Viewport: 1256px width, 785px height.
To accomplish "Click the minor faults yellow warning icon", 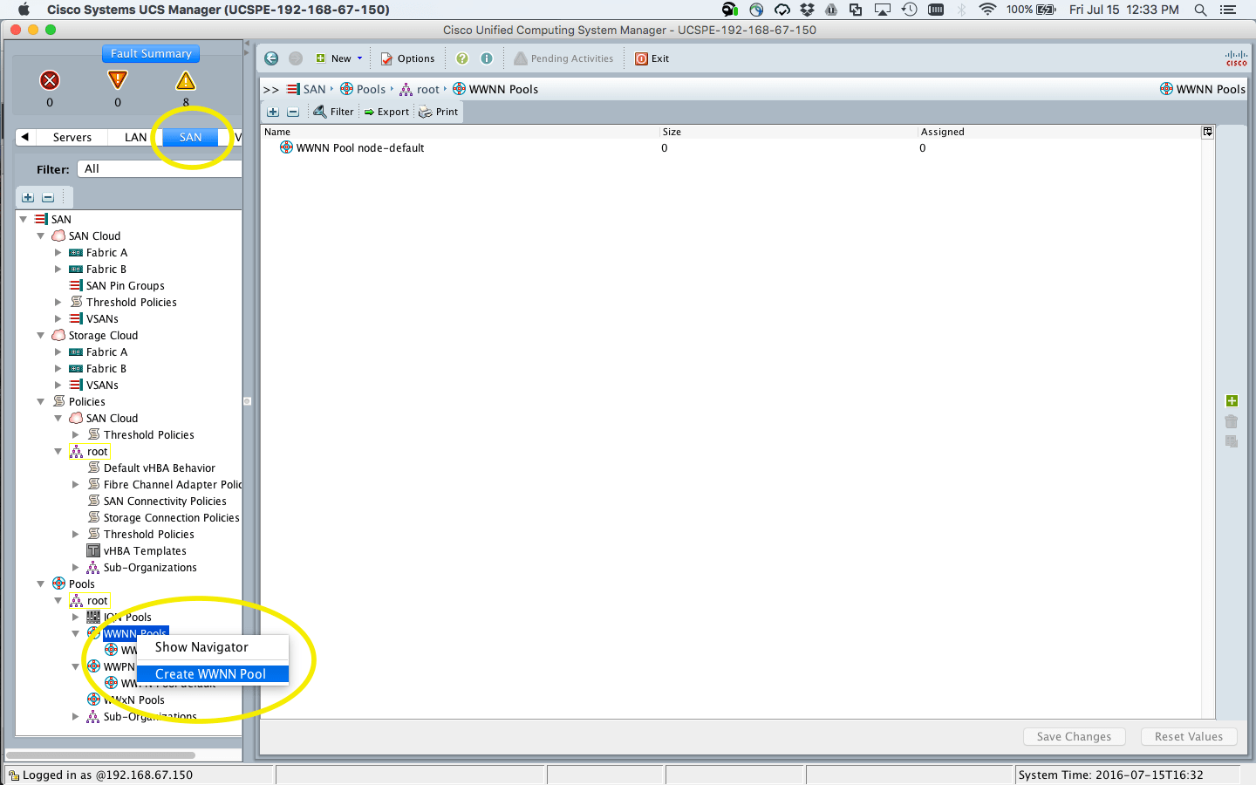I will click(x=186, y=81).
